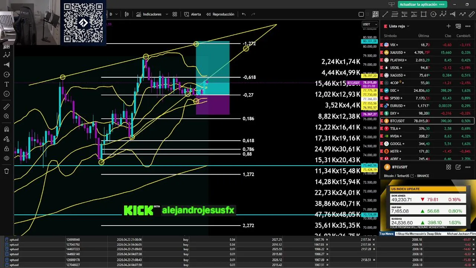Open the layout selector square icon
Viewport: 476px width, 268px height.
(x=361, y=15)
